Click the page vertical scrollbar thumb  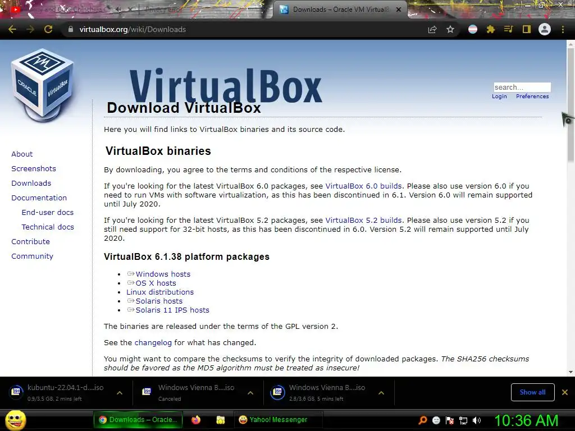[571, 104]
